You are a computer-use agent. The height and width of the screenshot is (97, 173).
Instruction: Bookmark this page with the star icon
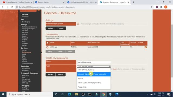click(152, 7)
